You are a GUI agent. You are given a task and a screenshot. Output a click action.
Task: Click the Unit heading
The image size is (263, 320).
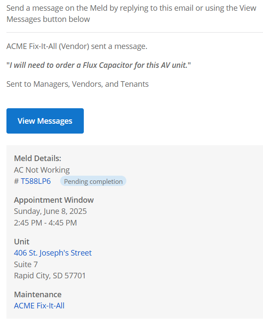point(21,241)
